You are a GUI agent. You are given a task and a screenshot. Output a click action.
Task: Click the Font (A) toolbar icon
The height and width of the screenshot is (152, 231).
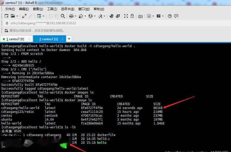point(100,16)
